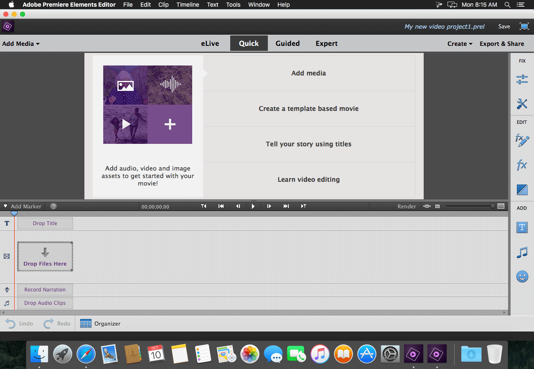Open the File menu
The height and width of the screenshot is (369, 534).
[128, 5]
